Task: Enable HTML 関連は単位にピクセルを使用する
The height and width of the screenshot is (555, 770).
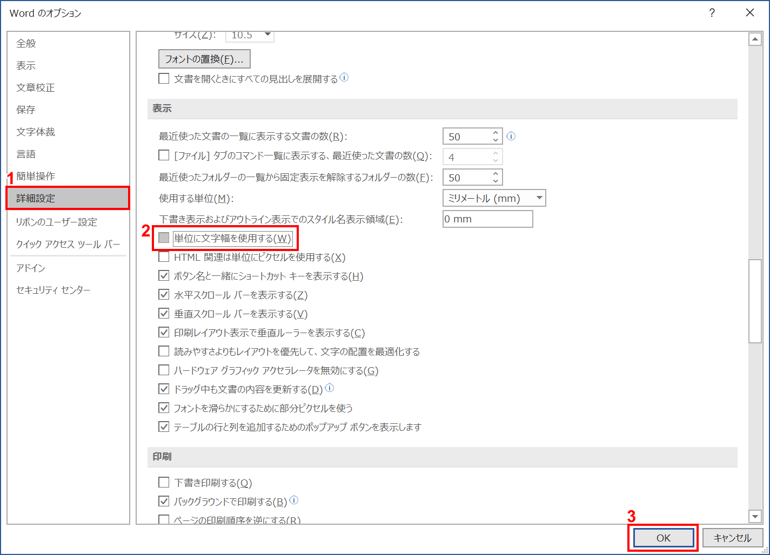Action: (164, 257)
